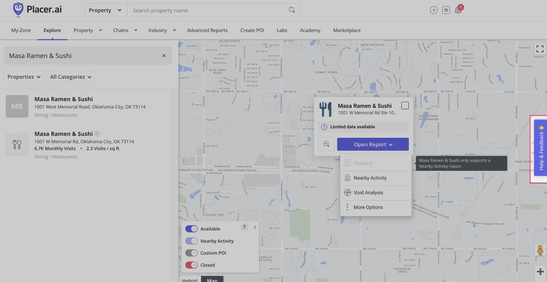Select first Masa Ramen & Sushi result
547x282 pixels.
point(86,106)
